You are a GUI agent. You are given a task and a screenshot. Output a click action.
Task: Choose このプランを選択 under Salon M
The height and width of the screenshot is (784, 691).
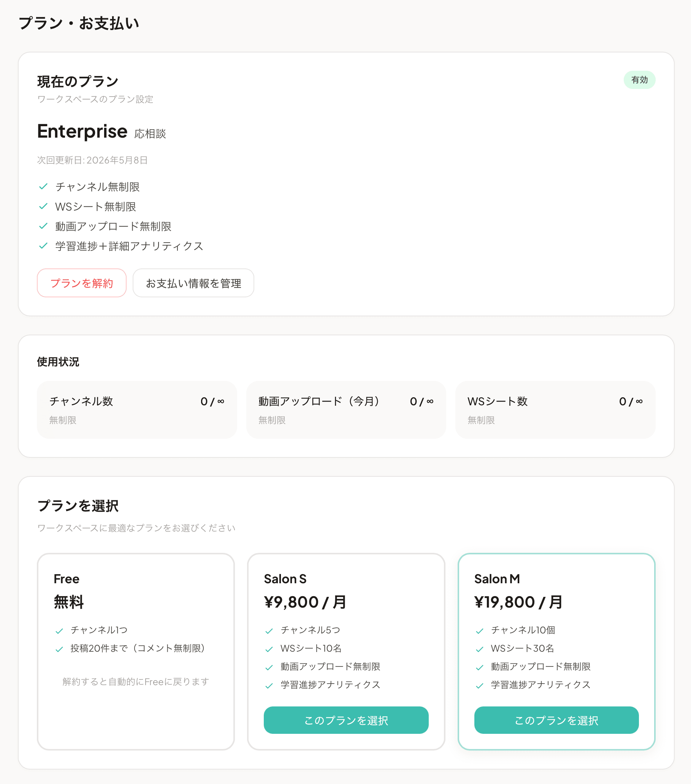click(x=556, y=721)
